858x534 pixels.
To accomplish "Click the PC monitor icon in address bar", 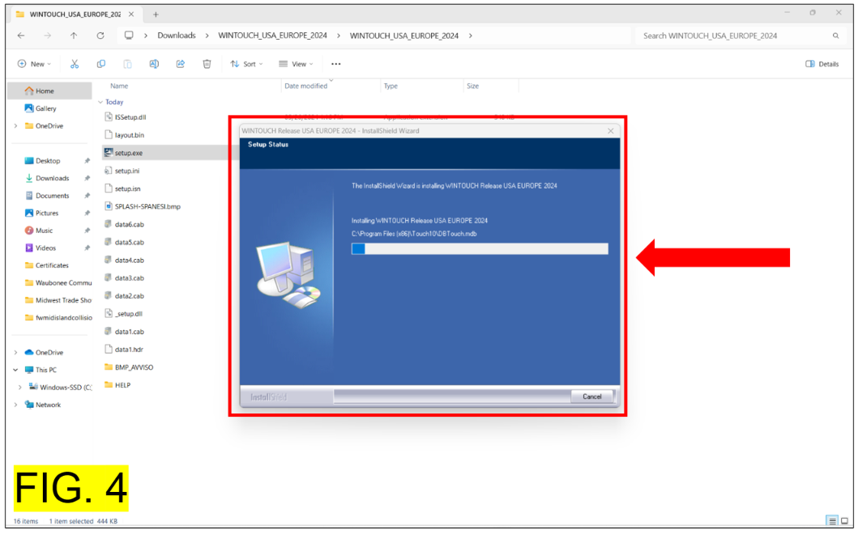I will (129, 36).
